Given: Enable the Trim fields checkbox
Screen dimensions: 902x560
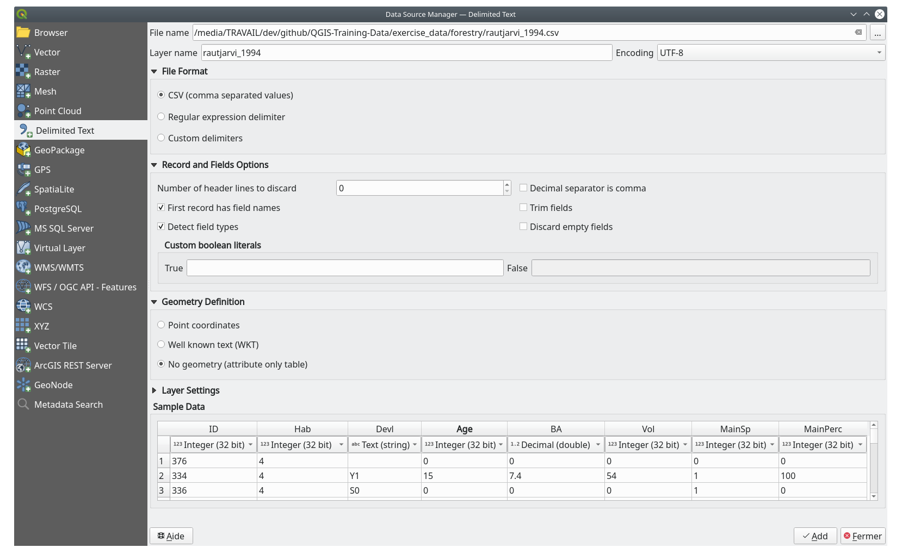Looking at the screenshot, I should tap(523, 207).
